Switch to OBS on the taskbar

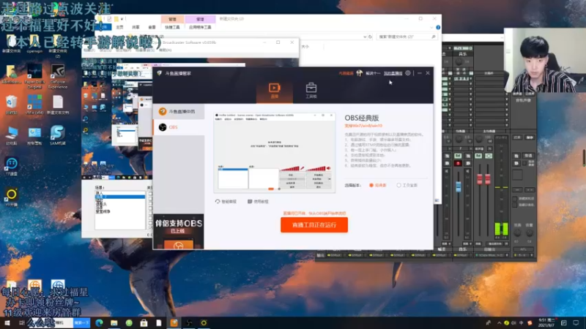189,322
